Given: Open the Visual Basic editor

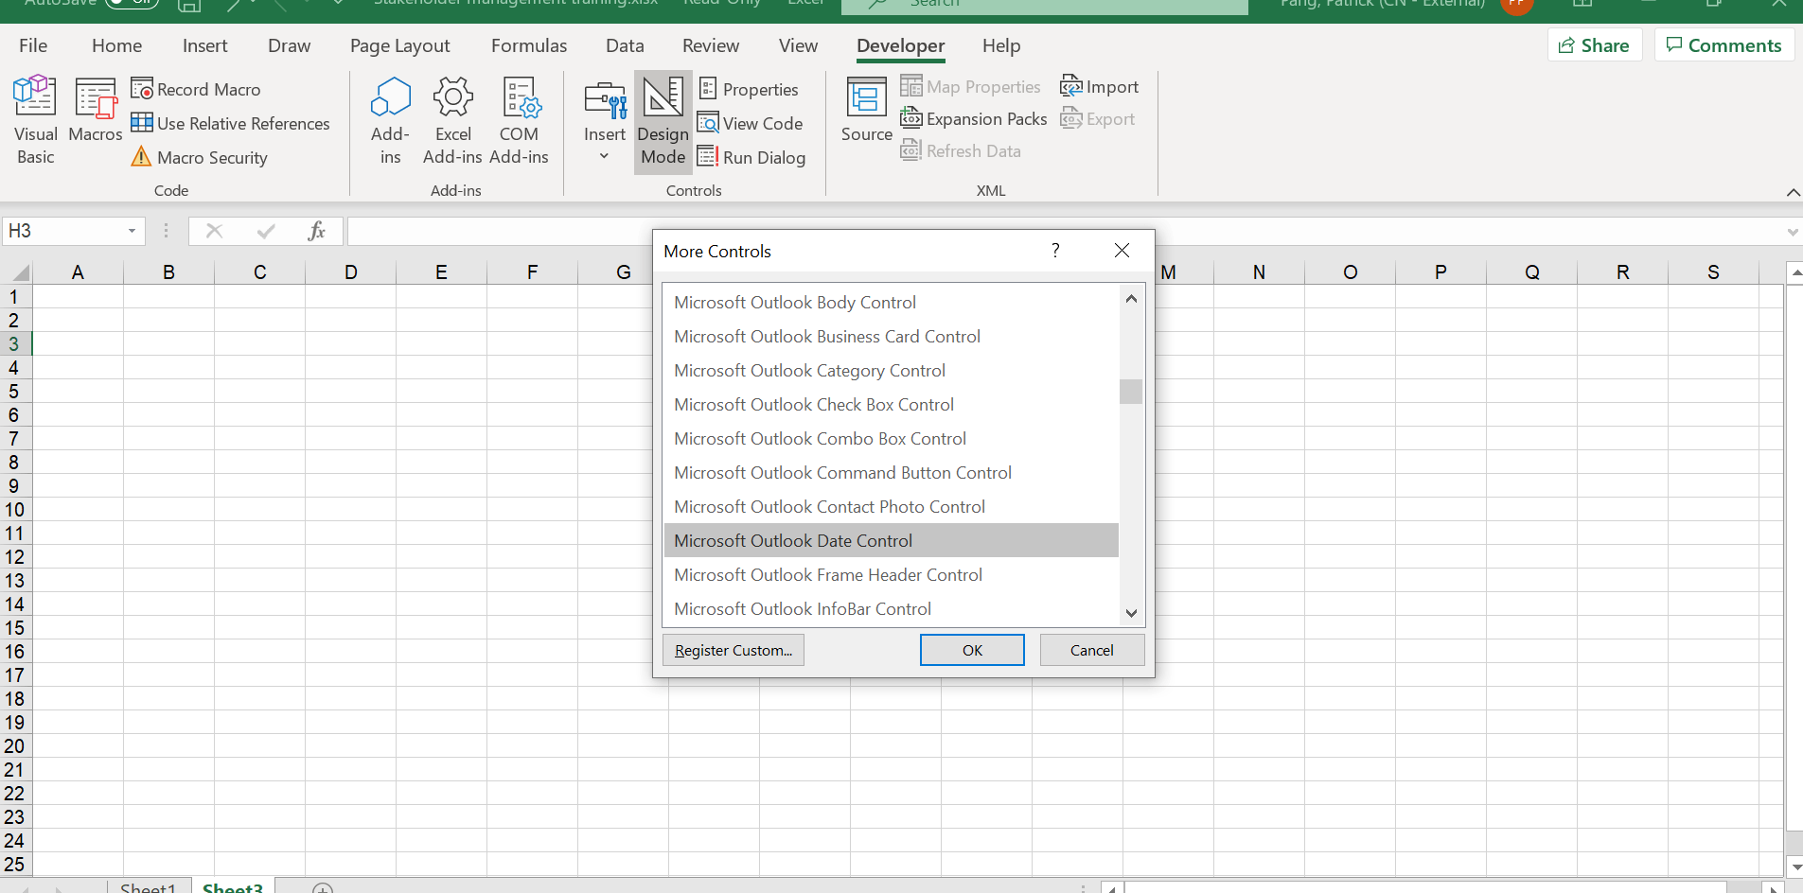Looking at the screenshot, I should pyautogui.click(x=35, y=121).
